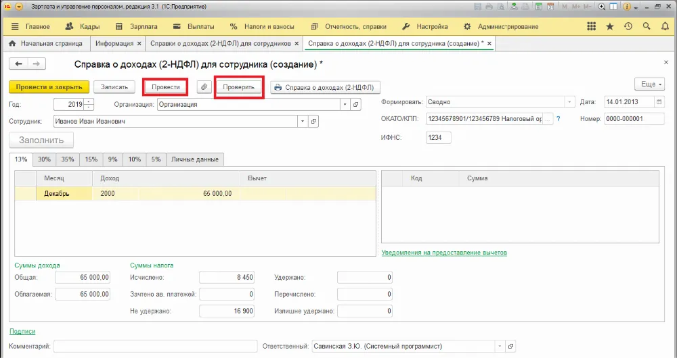
Task: Switch to the 35% rate tab
Action: pyautogui.click(x=67, y=159)
